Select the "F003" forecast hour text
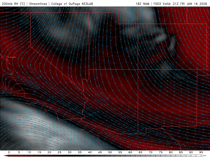Screen dimensions: 210x157 (x=157, y=4)
